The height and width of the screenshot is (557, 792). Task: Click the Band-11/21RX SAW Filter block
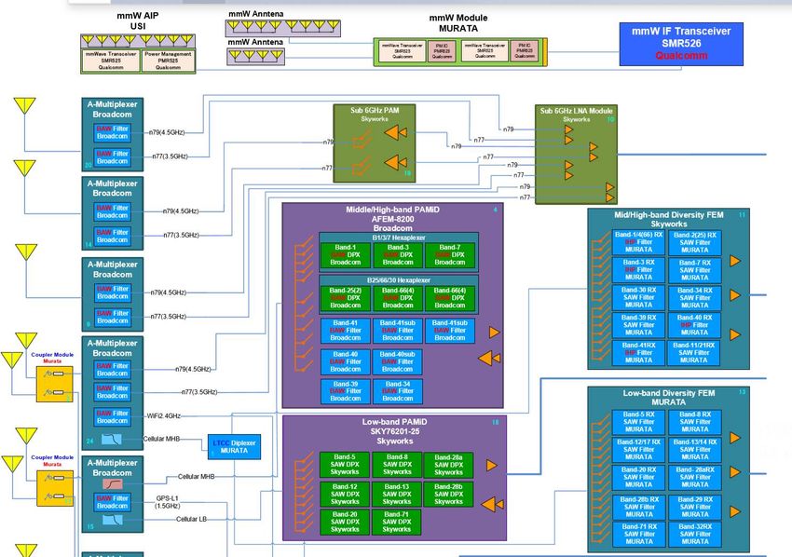coord(694,353)
